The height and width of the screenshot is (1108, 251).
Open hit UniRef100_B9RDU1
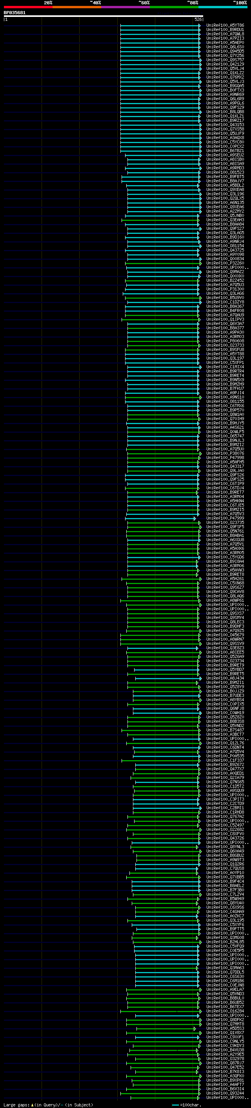click(225, 30)
